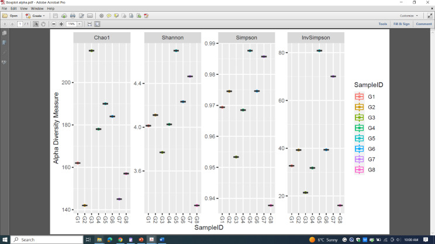Open the Window menu

pyautogui.click(x=37, y=9)
